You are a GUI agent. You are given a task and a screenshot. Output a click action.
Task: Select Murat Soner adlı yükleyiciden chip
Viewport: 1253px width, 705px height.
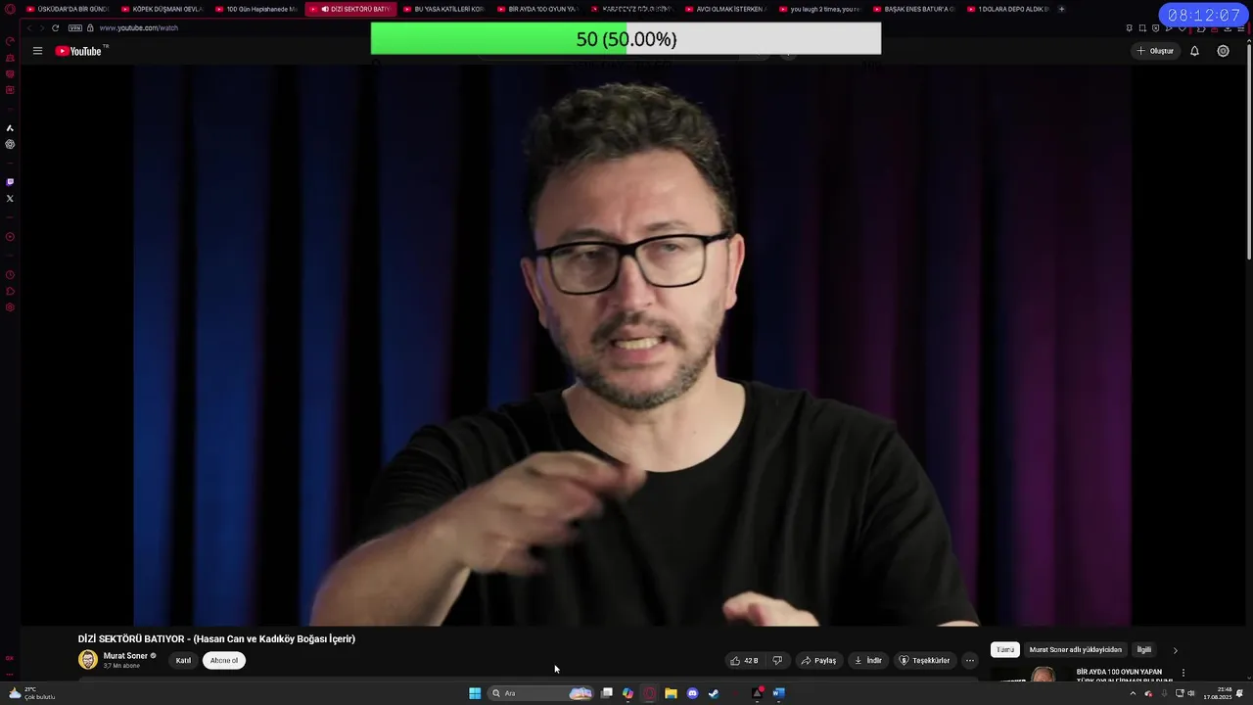coord(1076,650)
